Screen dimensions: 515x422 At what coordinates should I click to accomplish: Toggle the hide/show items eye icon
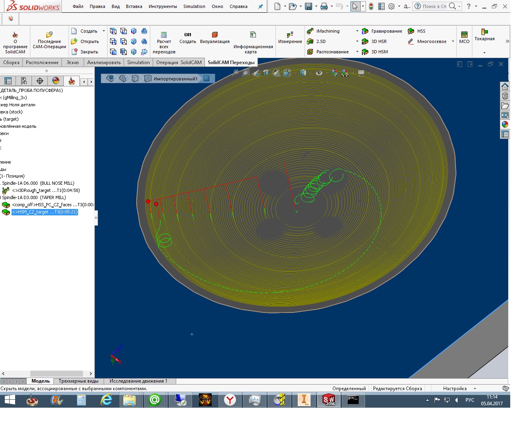tap(319, 73)
